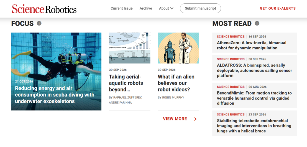This screenshot has width=307, height=147.
Task: Click the arrow next to VIEW MORE
Action: 195,119
